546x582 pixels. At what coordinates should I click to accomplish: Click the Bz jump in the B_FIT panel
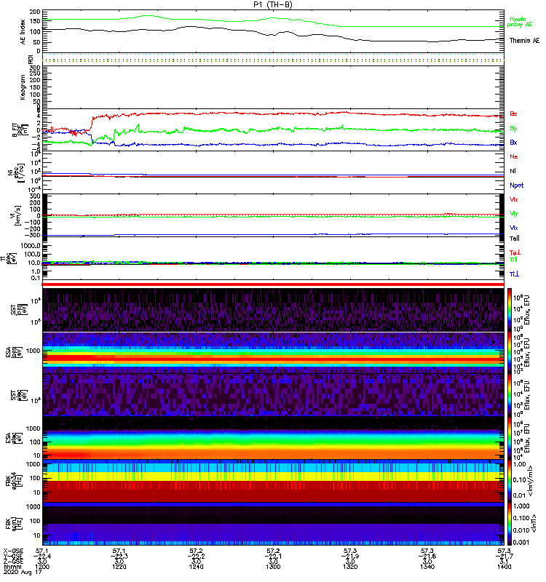92,123
